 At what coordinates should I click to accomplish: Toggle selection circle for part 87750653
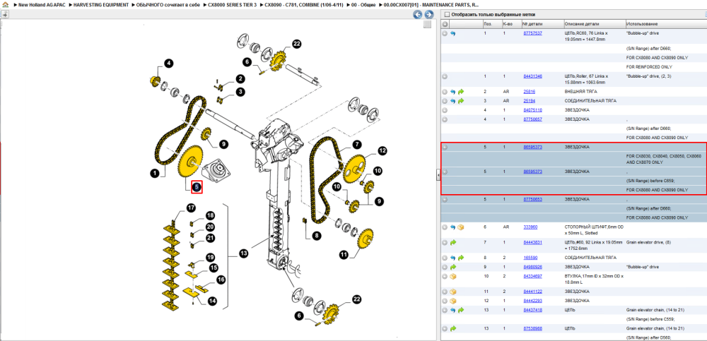445,199
